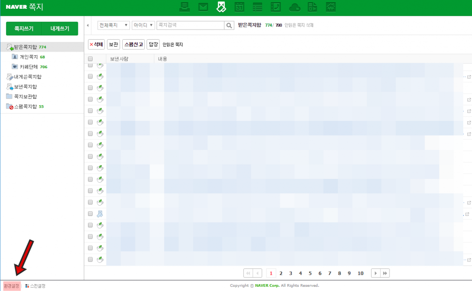Go to last page button

point(385,273)
